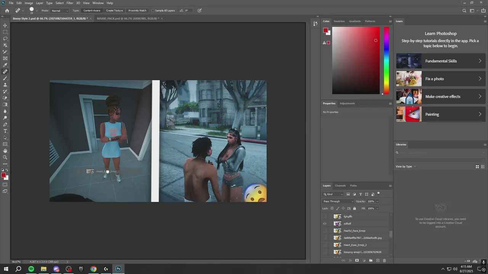Viewport: 488px width, 274px height.
Task: Open the Opacity dropdown arrow
Action: tap(377, 201)
